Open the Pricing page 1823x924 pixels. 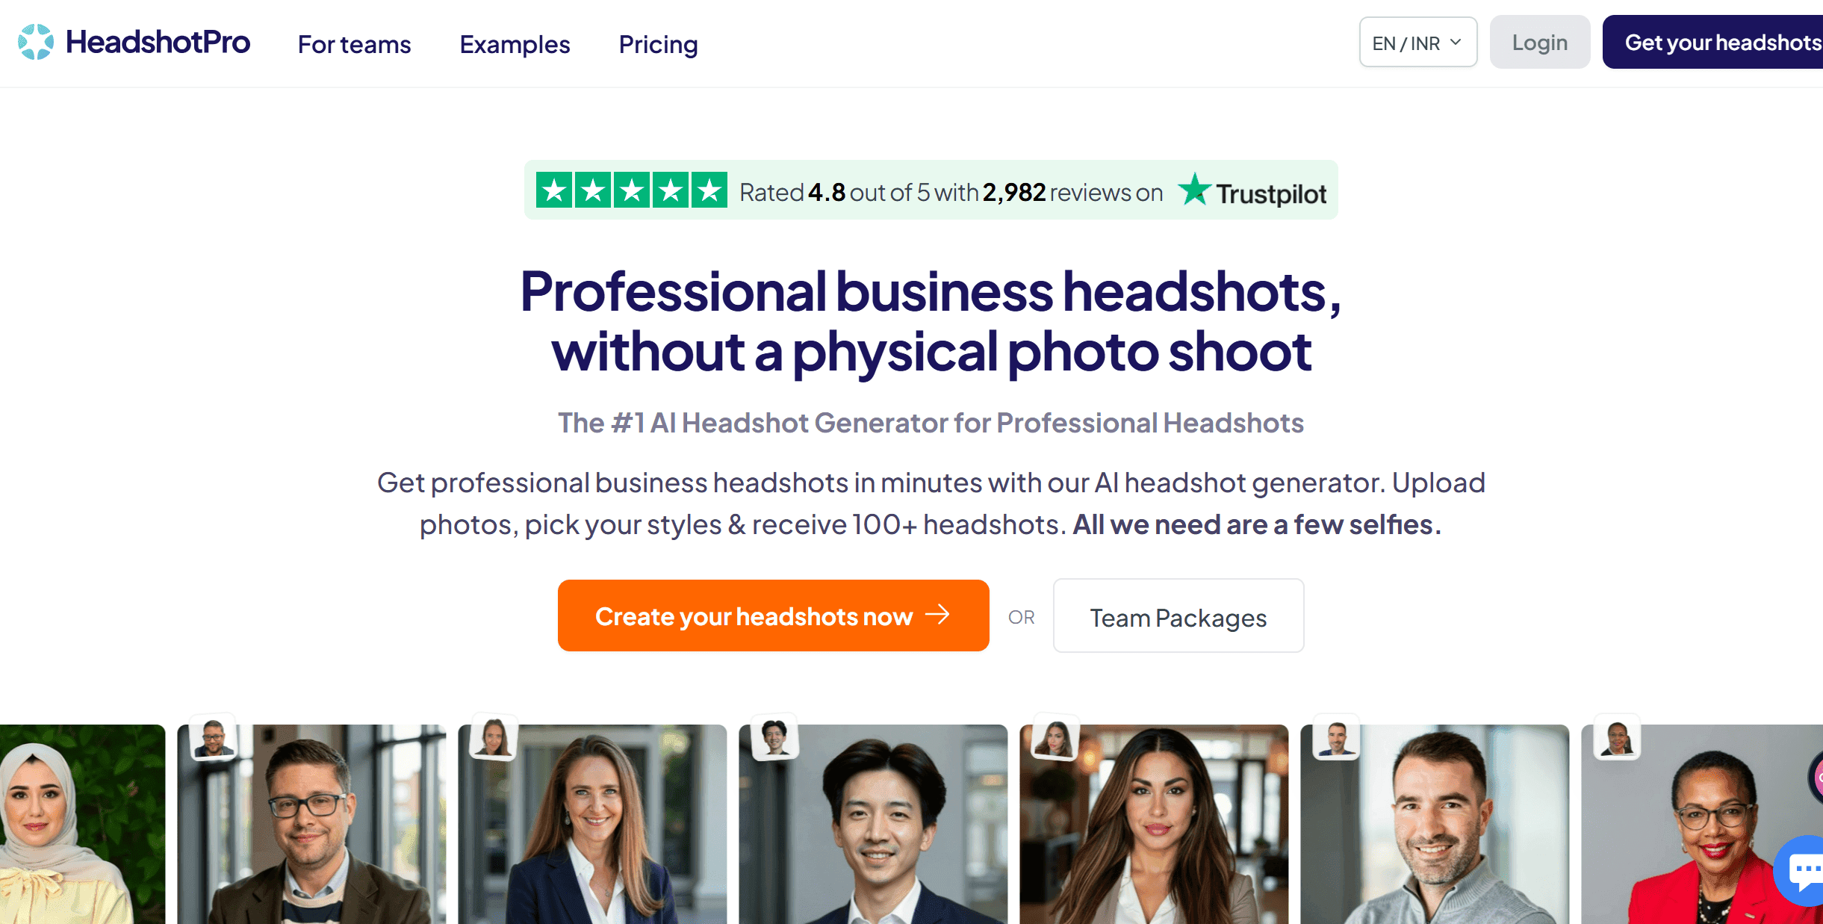click(658, 44)
